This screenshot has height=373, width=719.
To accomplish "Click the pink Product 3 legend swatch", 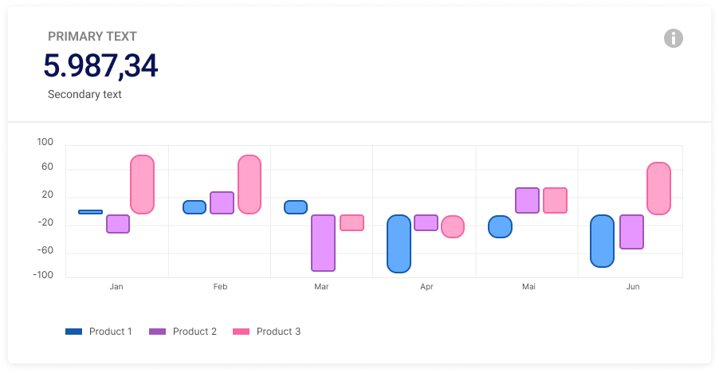I will pyautogui.click(x=241, y=332).
